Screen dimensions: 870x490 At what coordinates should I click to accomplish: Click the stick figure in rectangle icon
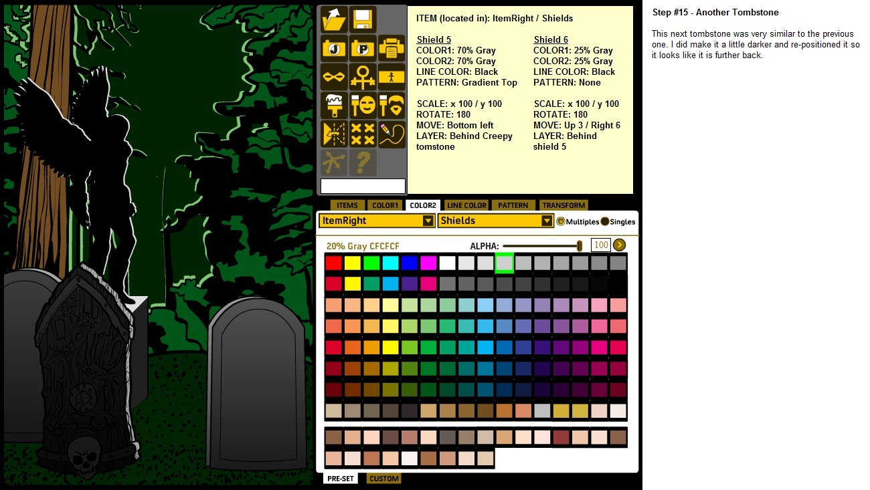391,77
